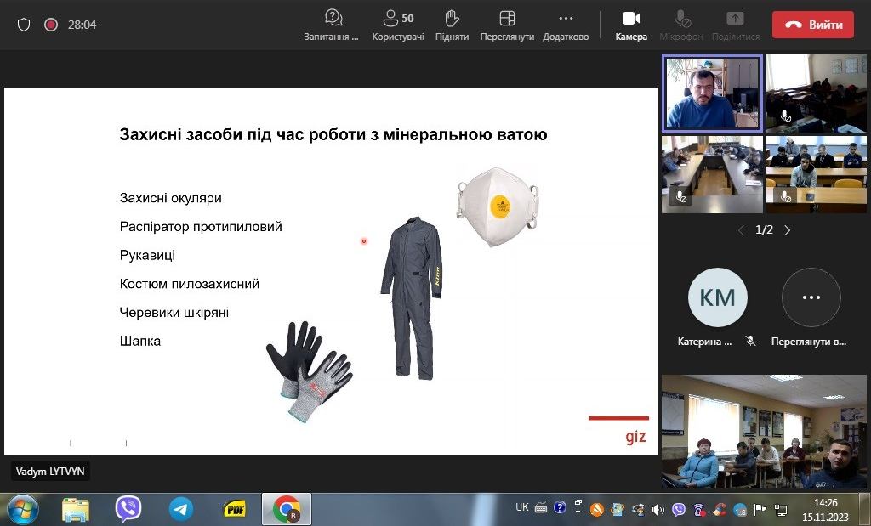The image size is (871, 526).
Task: Click the Vadym LYTVYN presenter name label
Action: tap(51, 471)
